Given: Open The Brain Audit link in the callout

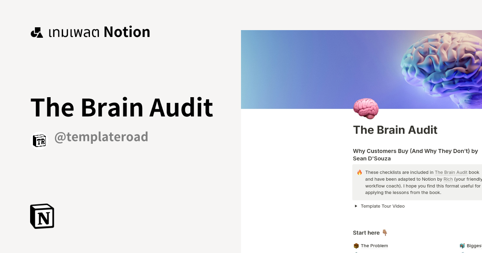Looking at the screenshot, I should click(x=451, y=172).
